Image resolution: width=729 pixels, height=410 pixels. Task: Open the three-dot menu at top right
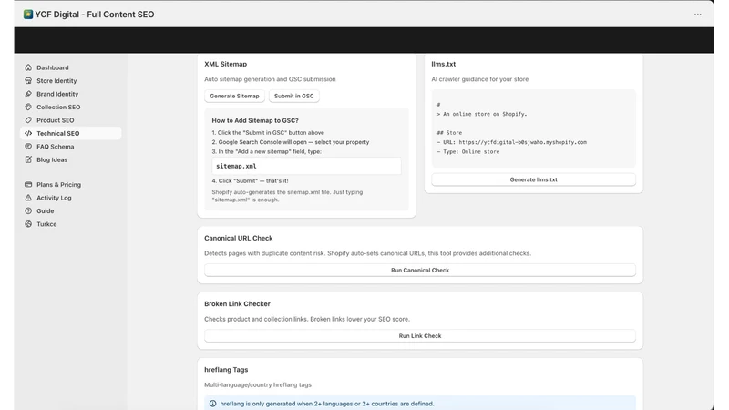(x=697, y=15)
